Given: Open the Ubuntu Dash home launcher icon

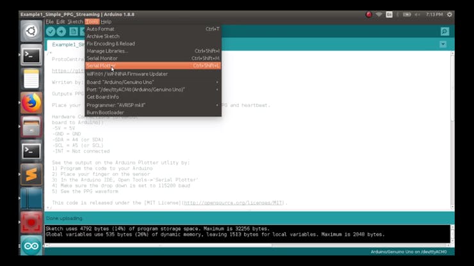Looking at the screenshot, I should 31,31.
